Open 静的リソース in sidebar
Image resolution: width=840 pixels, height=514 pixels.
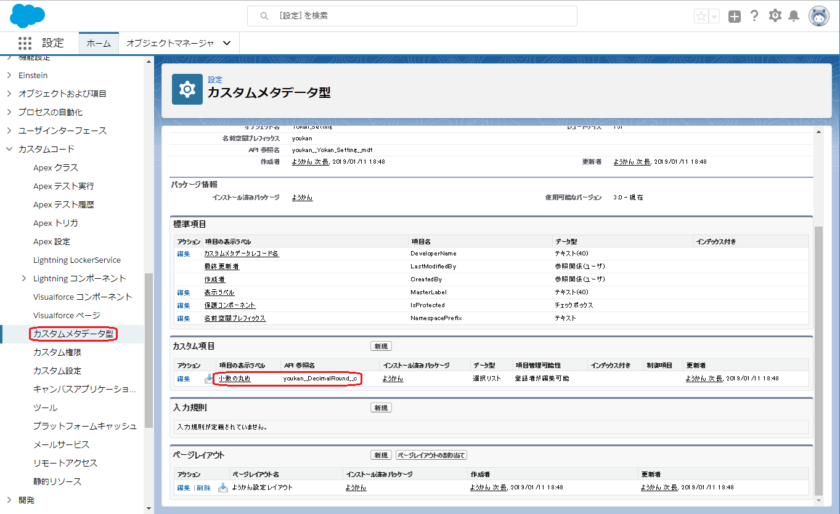[57, 481]
